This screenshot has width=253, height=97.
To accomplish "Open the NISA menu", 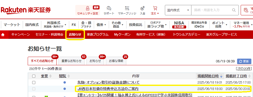I will tap(179, 25).
